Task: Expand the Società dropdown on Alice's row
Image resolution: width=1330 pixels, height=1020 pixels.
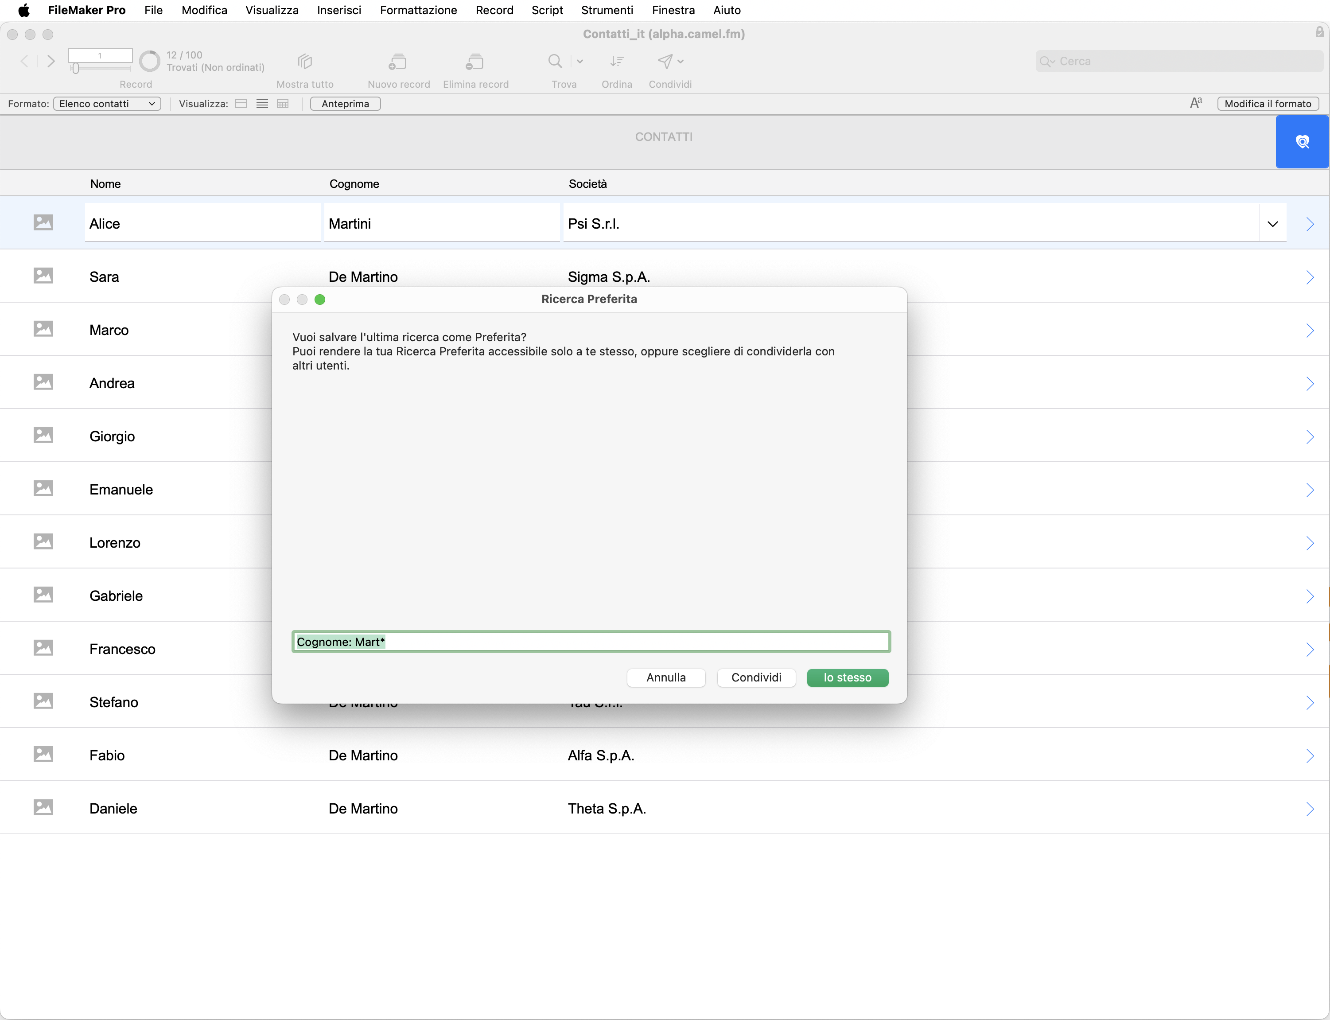Action: pyautogui.click(x=1273, y=224)
